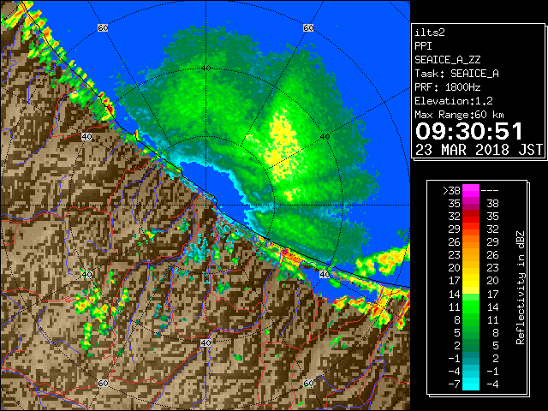Click the 'ilts2' radar name text
Image resolution: width=548 pixels, height=411 pixels.
430,33
